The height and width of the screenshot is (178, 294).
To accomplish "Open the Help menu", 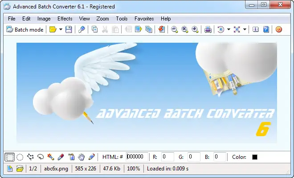I will [166, 19].
